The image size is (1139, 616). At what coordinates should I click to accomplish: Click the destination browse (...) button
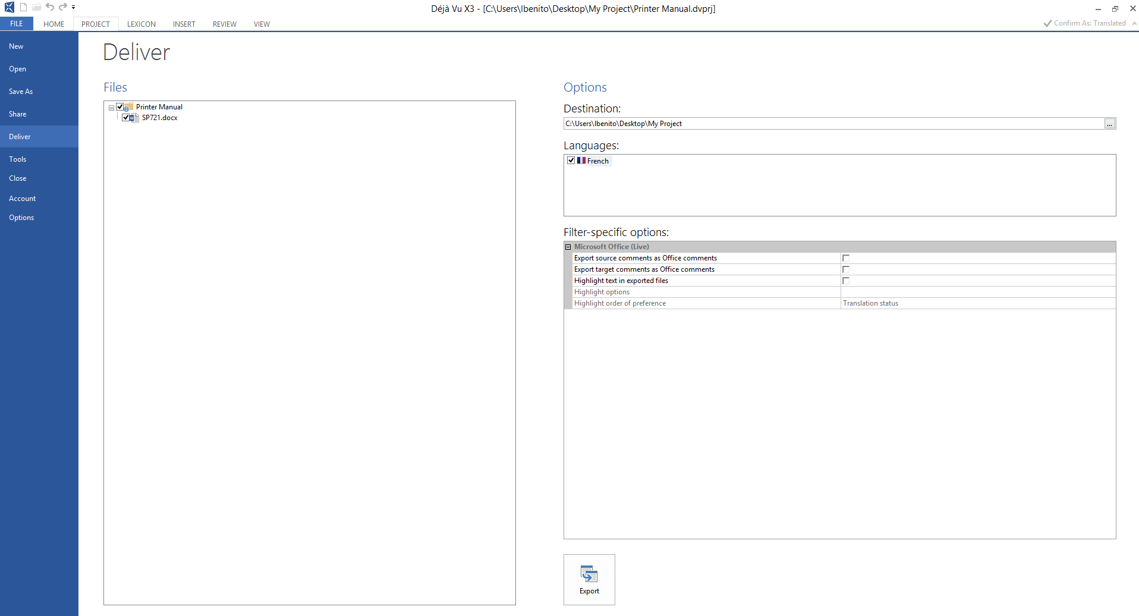(x=1110, y=124)
